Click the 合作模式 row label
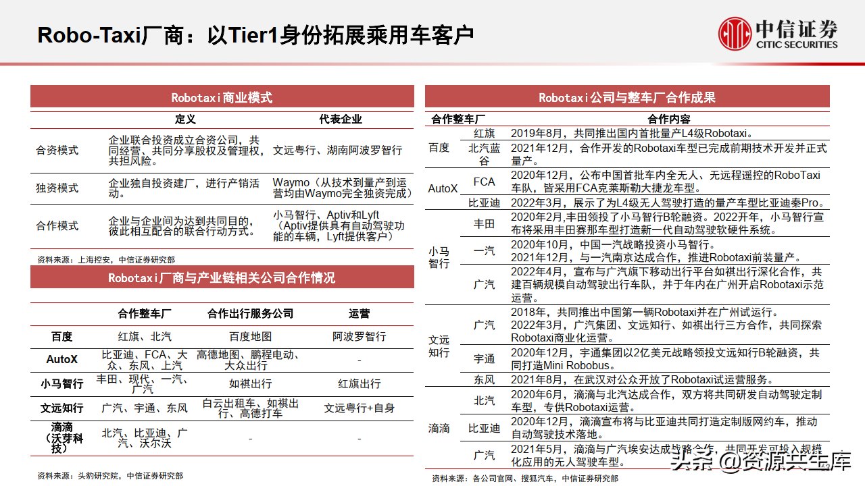The width and height of the screenshot is (865, 486). (57, 225)
